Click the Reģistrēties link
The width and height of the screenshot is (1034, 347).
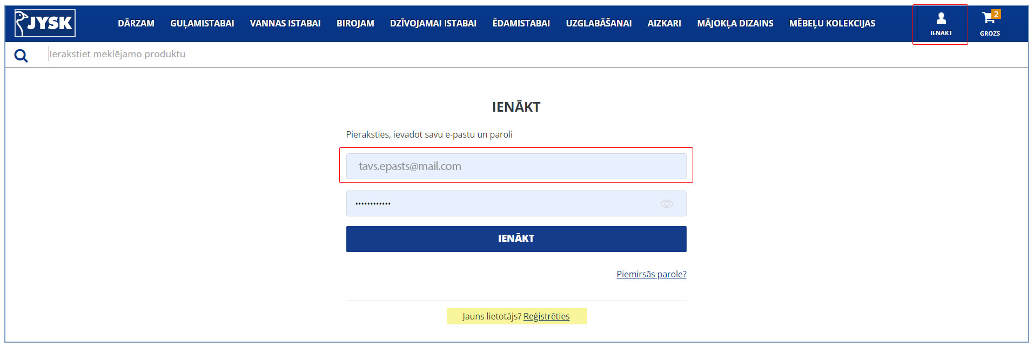[547, 316]
